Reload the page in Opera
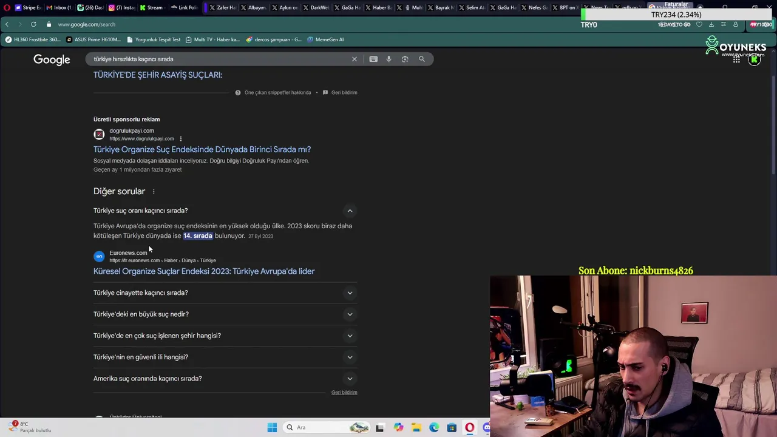 (33, 24)
